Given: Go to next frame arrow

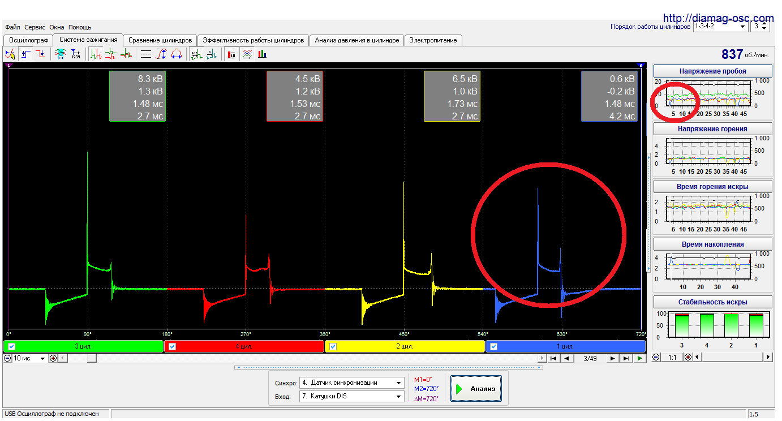Looking at the screenshot, I should (613, 358).
